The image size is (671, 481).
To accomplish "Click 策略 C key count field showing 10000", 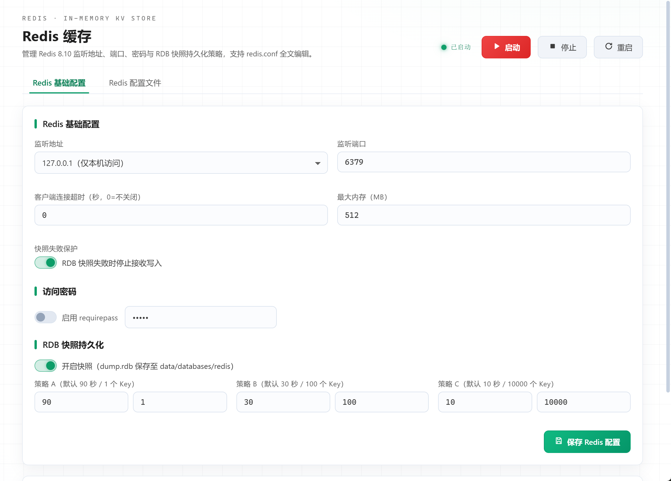I will (x=584, y=402).
